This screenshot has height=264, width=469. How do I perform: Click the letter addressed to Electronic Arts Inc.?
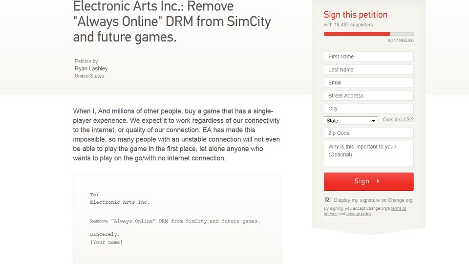tap(177, 218)
